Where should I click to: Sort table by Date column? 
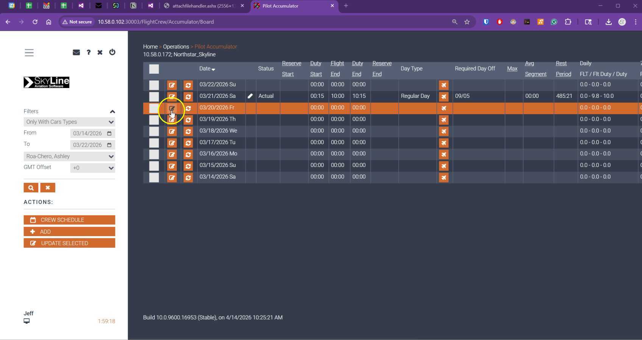point(207,69)
